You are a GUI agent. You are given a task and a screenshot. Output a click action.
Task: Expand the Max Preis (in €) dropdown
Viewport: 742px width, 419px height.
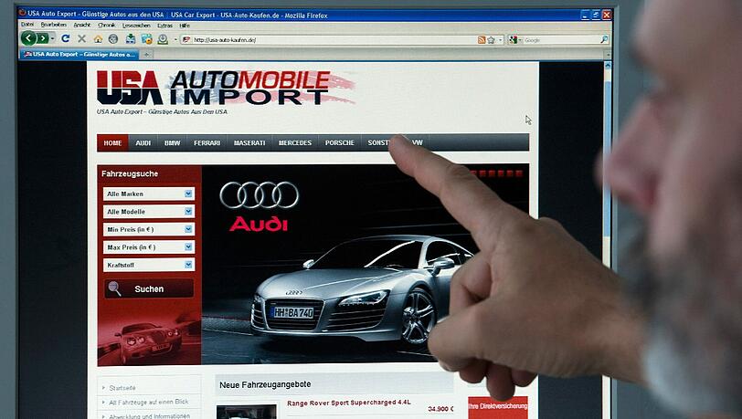(x=149, y=246)
